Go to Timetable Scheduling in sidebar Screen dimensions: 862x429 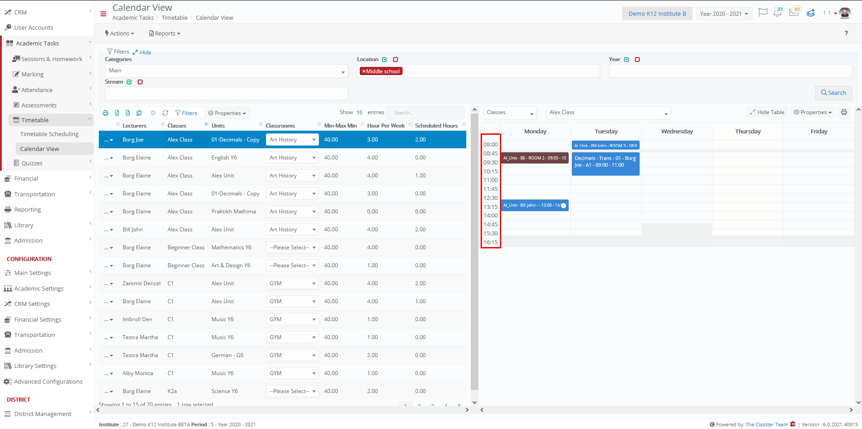click(x=49, y=134)
